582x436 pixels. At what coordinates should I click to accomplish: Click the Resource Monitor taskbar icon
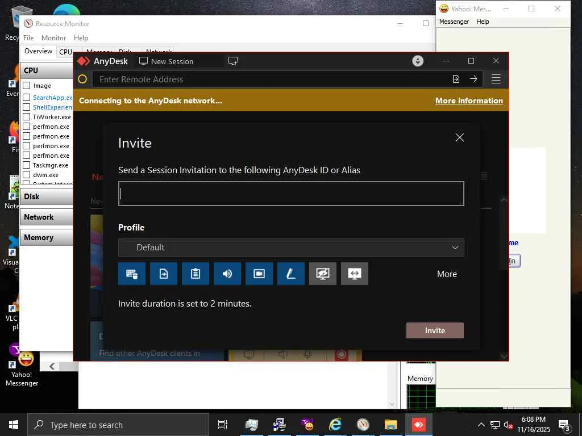pos(363,425)
